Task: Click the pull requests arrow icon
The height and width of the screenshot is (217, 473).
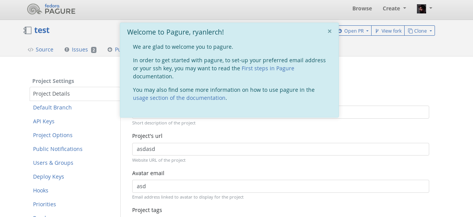Action: (x=110, y=50)
